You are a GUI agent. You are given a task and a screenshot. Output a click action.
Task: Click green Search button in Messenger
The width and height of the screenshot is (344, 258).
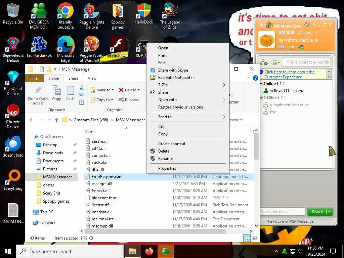pos(317,212)
